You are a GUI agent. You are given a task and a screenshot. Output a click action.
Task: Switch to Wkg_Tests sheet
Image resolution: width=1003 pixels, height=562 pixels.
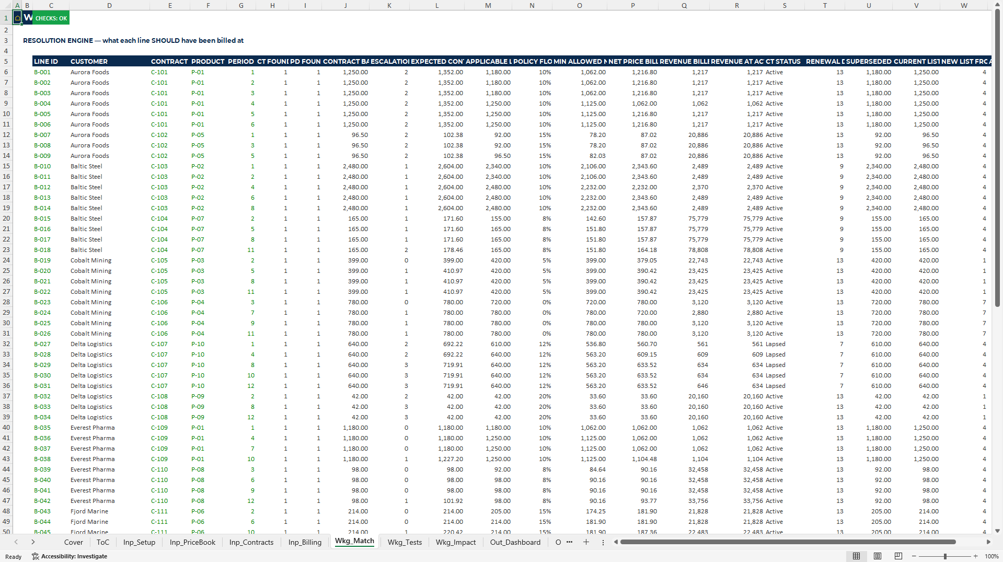click(405, 542)
